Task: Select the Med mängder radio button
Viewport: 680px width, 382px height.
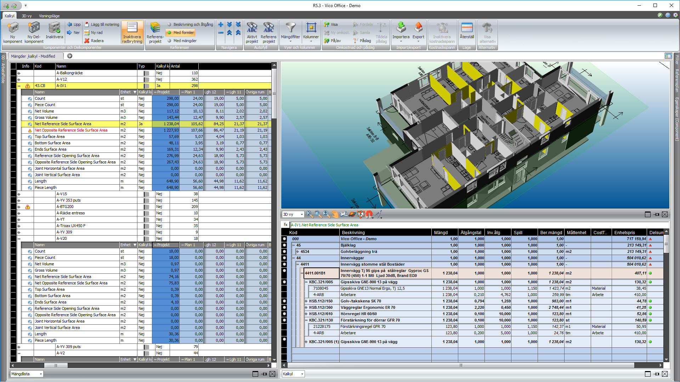Action: 170,41
